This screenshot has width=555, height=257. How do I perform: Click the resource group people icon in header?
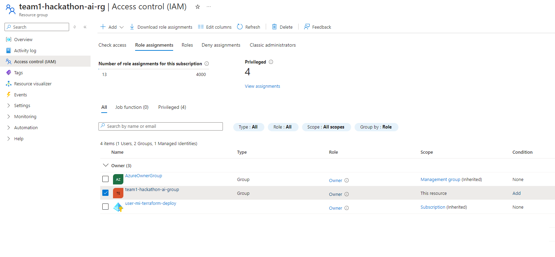point(11,9)
